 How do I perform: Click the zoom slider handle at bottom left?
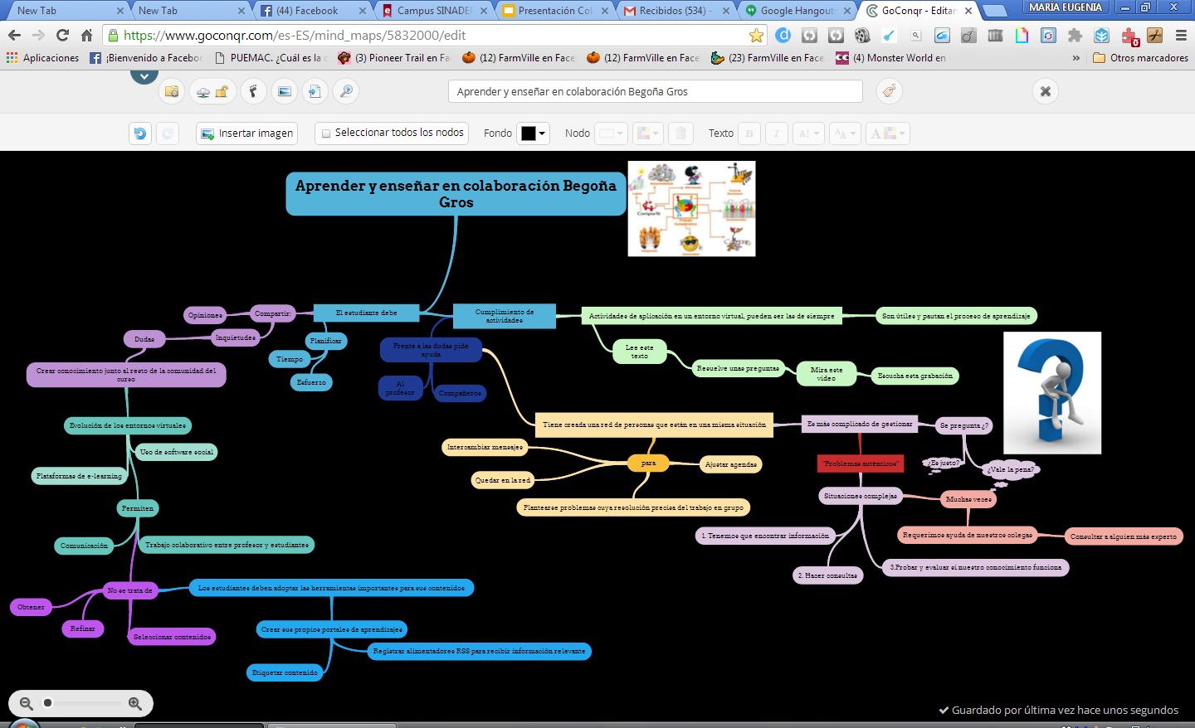[x=47, y=703]
